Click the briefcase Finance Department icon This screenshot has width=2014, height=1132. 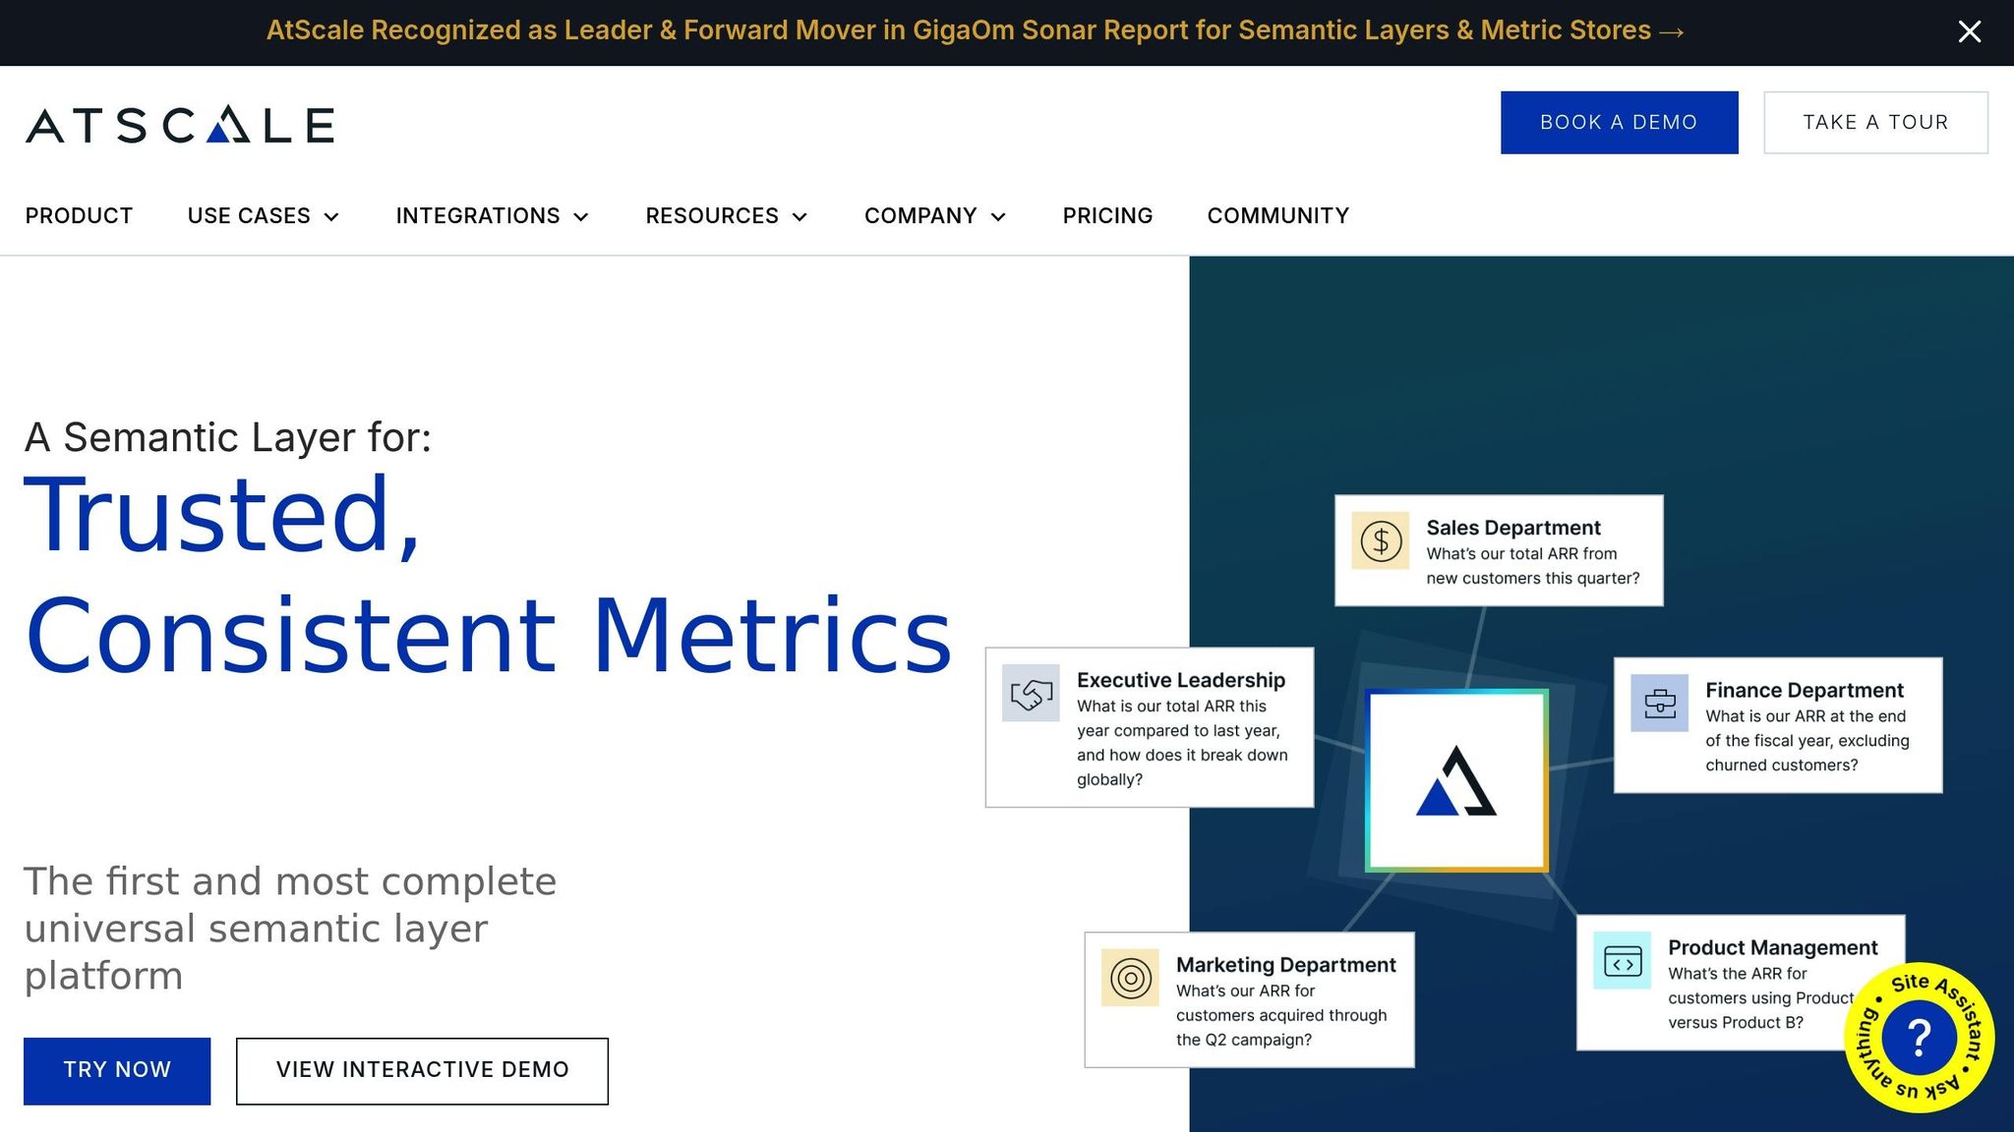(1660, 703)
